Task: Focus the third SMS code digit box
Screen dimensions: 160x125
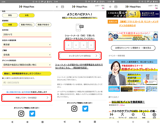Action: [x=83, y=45]
